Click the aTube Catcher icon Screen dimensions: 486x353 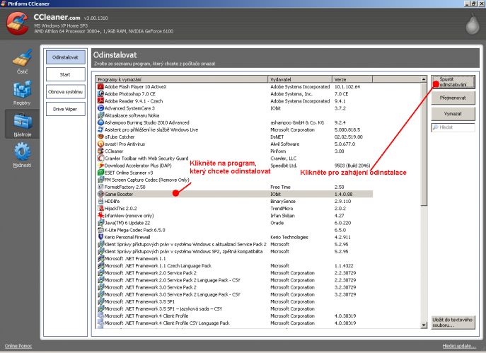(100, 137)
